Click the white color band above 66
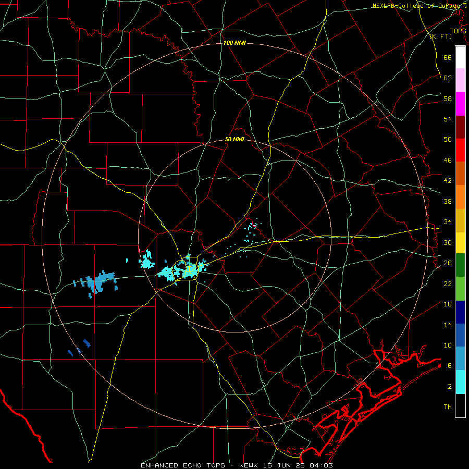Image resolution: width=469 pixels, height=469 pixels. coord(460,57)
